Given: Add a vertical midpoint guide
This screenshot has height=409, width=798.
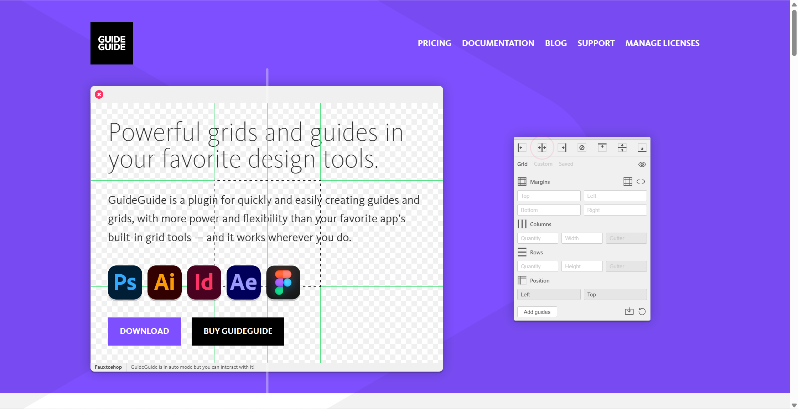Looking at the screenshot, I should 542,147.
